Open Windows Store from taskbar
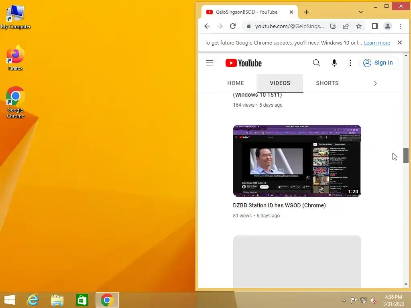The image size is (411, 308). pos(82,300)
